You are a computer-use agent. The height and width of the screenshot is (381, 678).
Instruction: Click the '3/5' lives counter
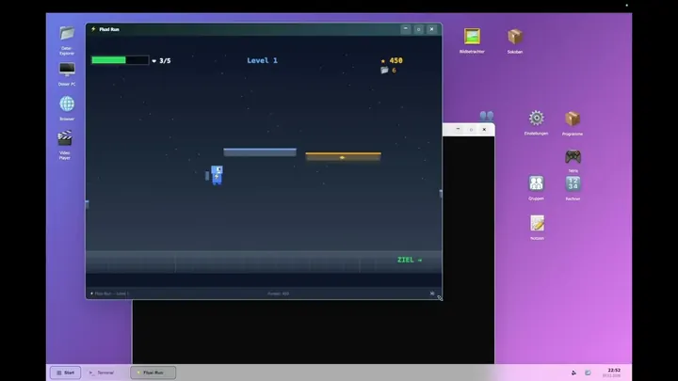[165, 61]
